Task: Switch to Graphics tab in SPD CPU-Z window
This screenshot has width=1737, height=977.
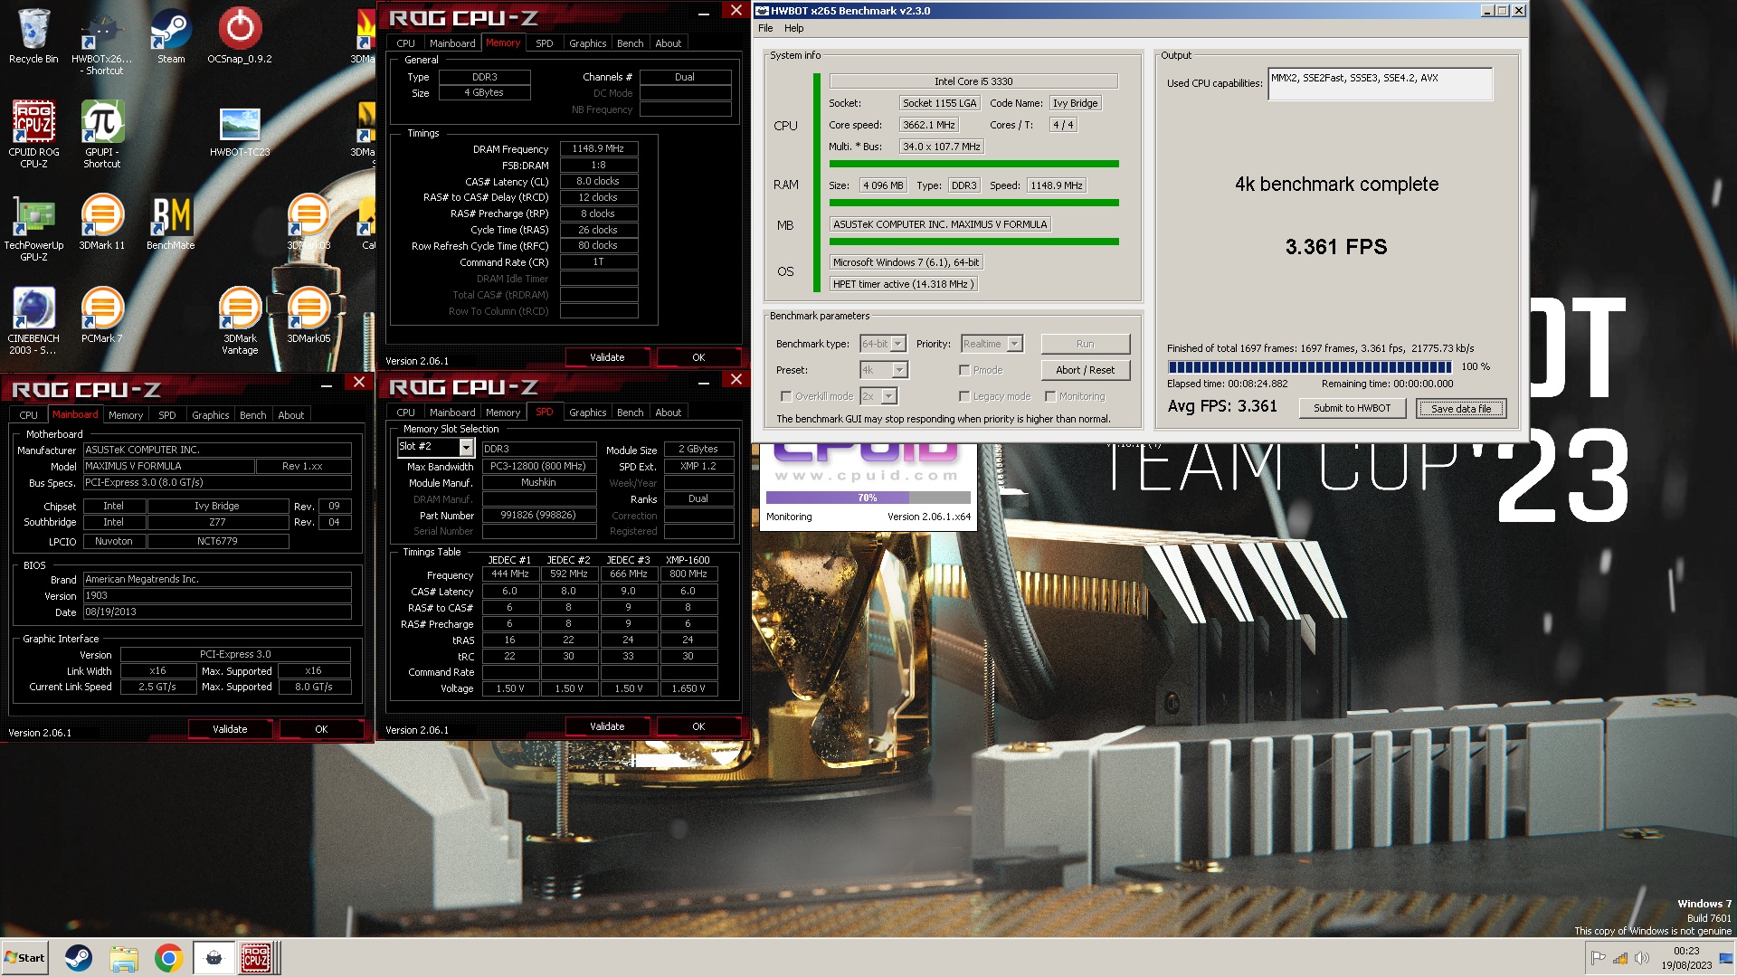Action: coord(587,413)
